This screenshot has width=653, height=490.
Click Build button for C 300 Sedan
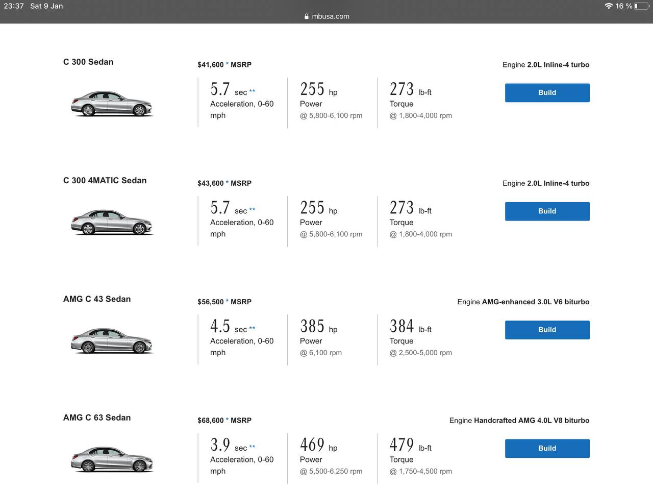[547, 92]
